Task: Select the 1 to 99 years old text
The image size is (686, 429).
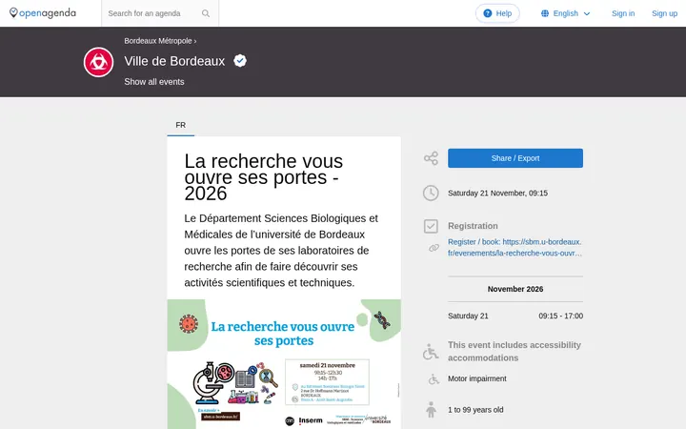Action: (x=475, y=410)
